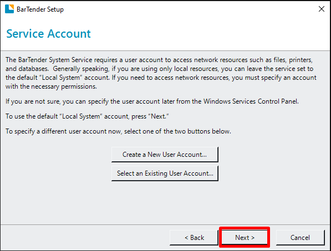Click the quoted word Next in the instructions
The width and height of the screenshot is (331, 251).
point(158,116)
